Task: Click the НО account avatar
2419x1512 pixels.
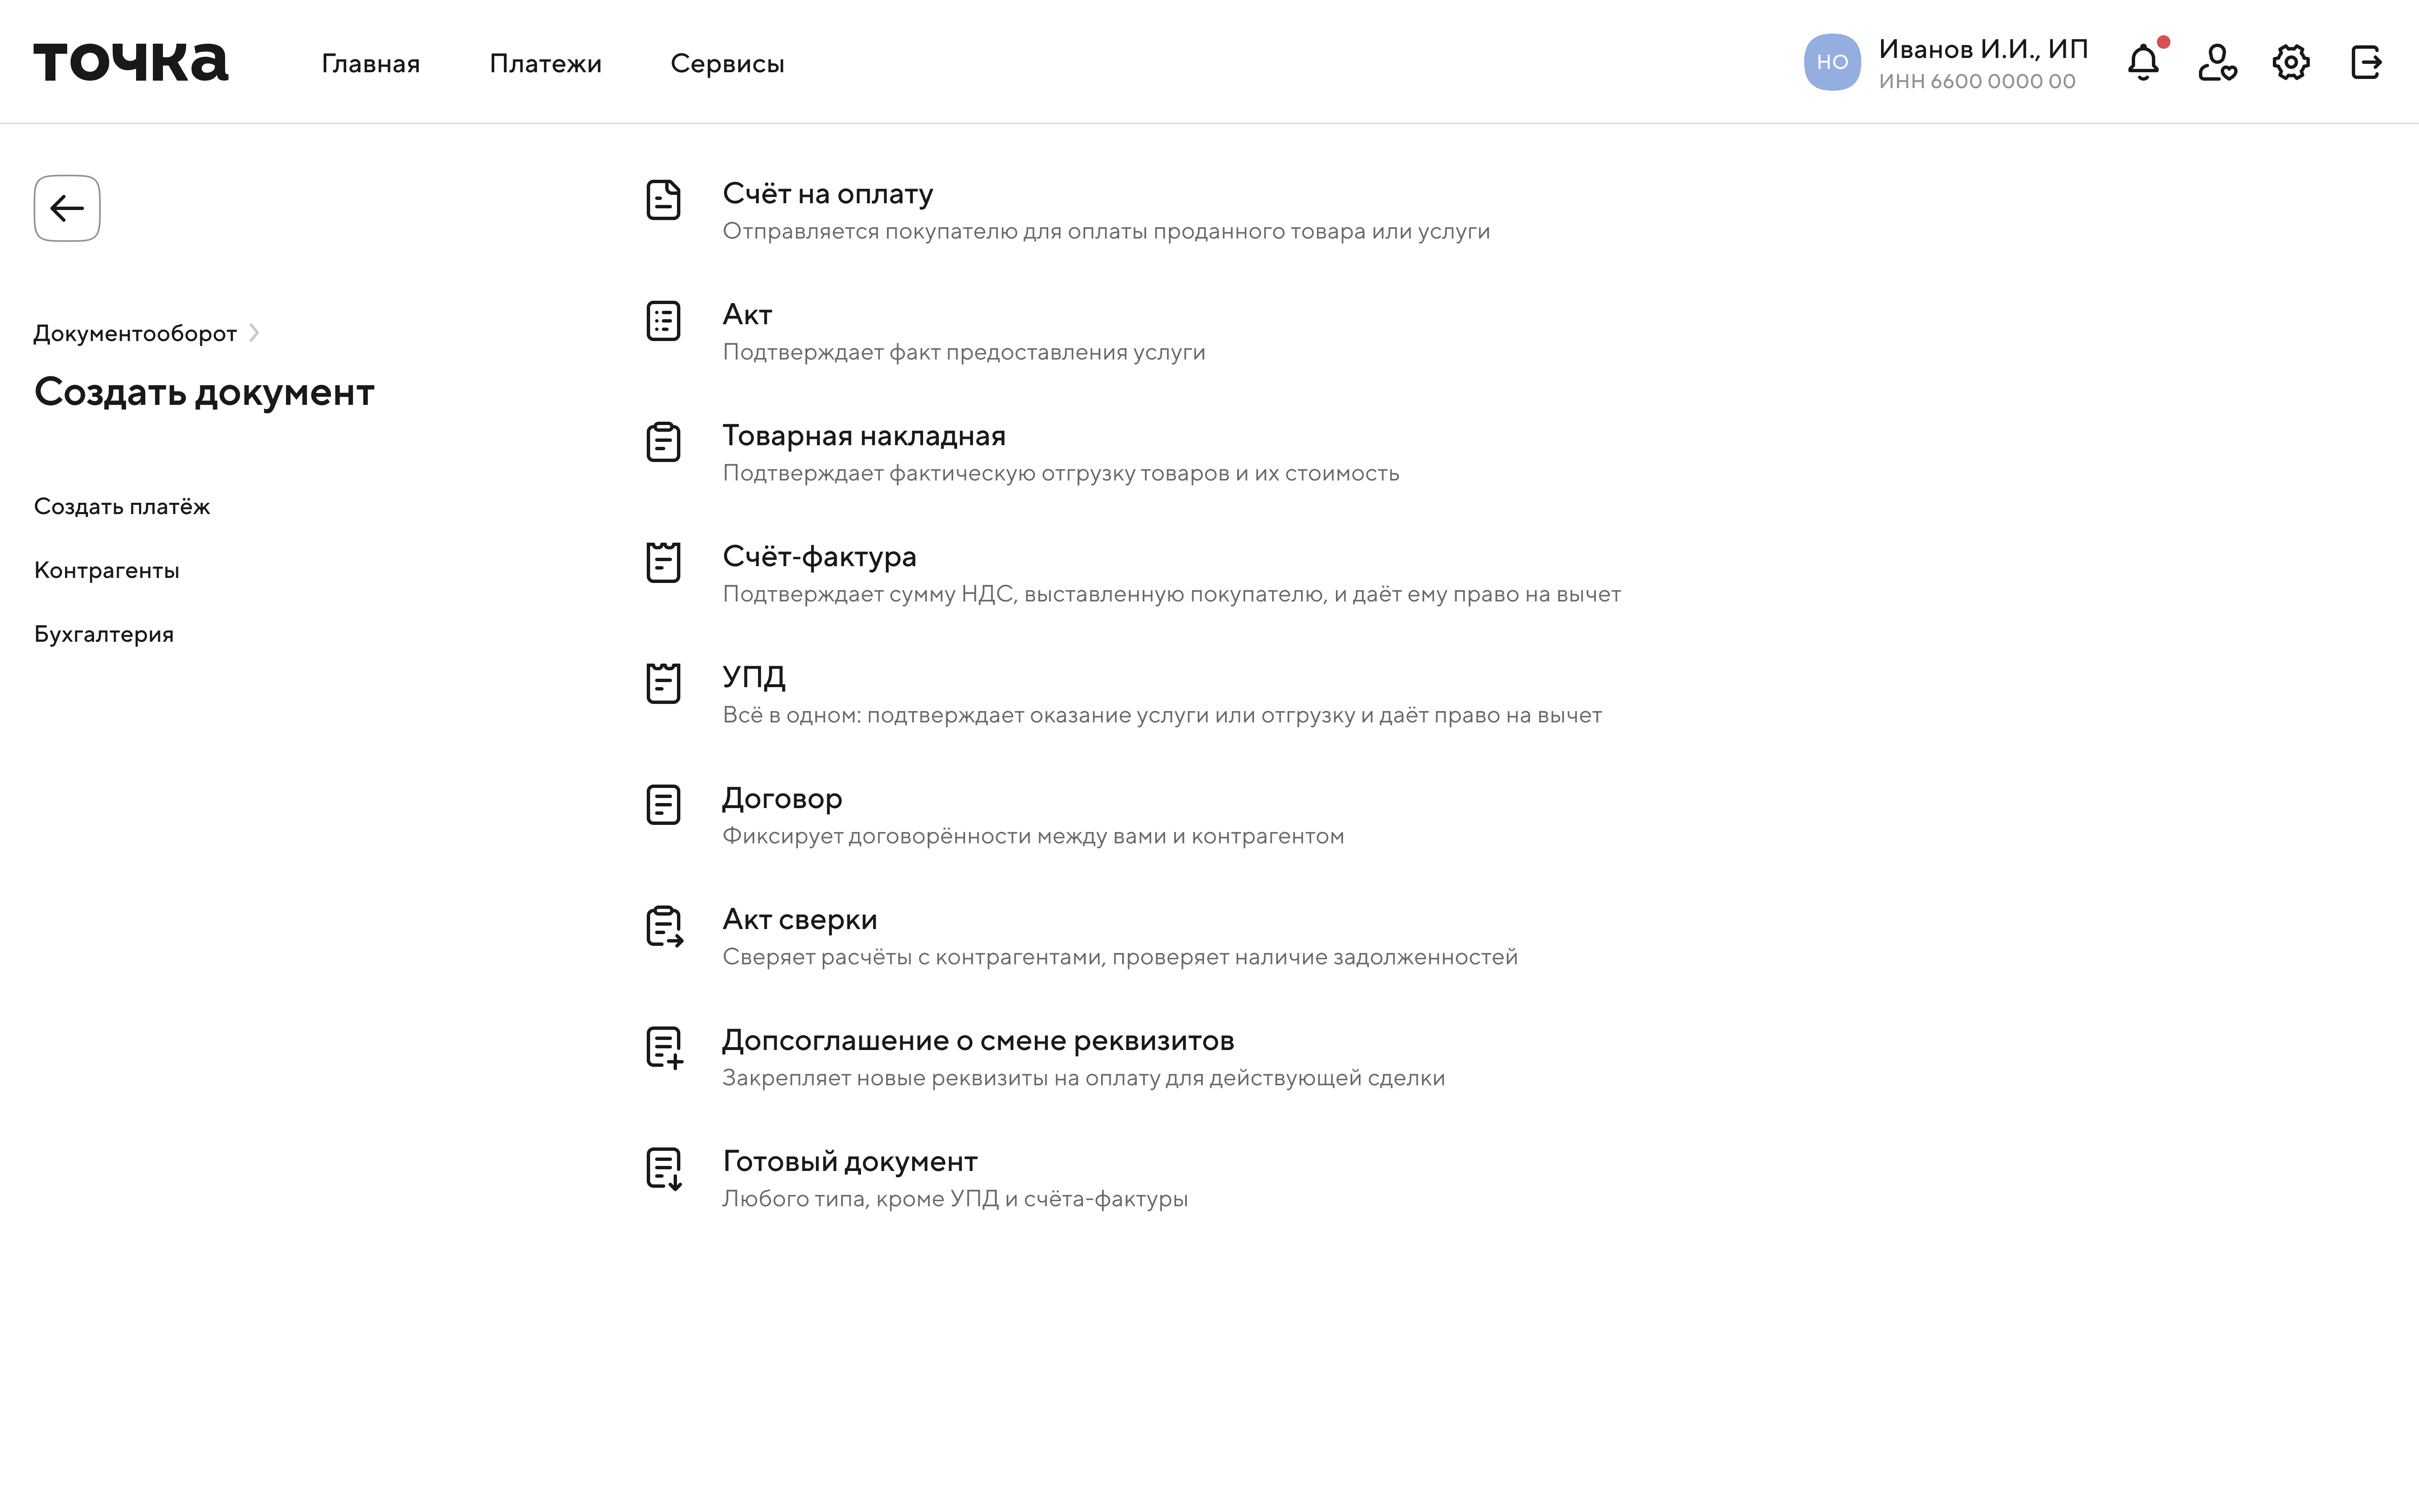Action: click(x=1831, y=62)
